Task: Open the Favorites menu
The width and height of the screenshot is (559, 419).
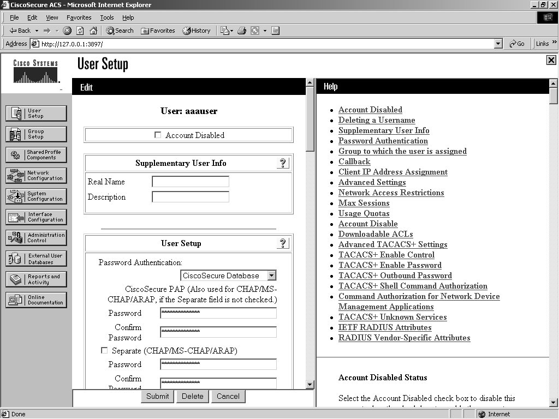Action: [79, 17]
